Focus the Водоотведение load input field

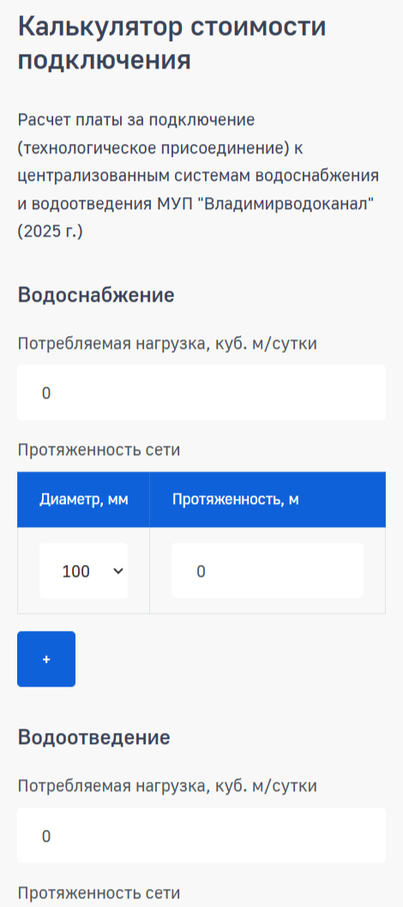[x=201, y=835]
